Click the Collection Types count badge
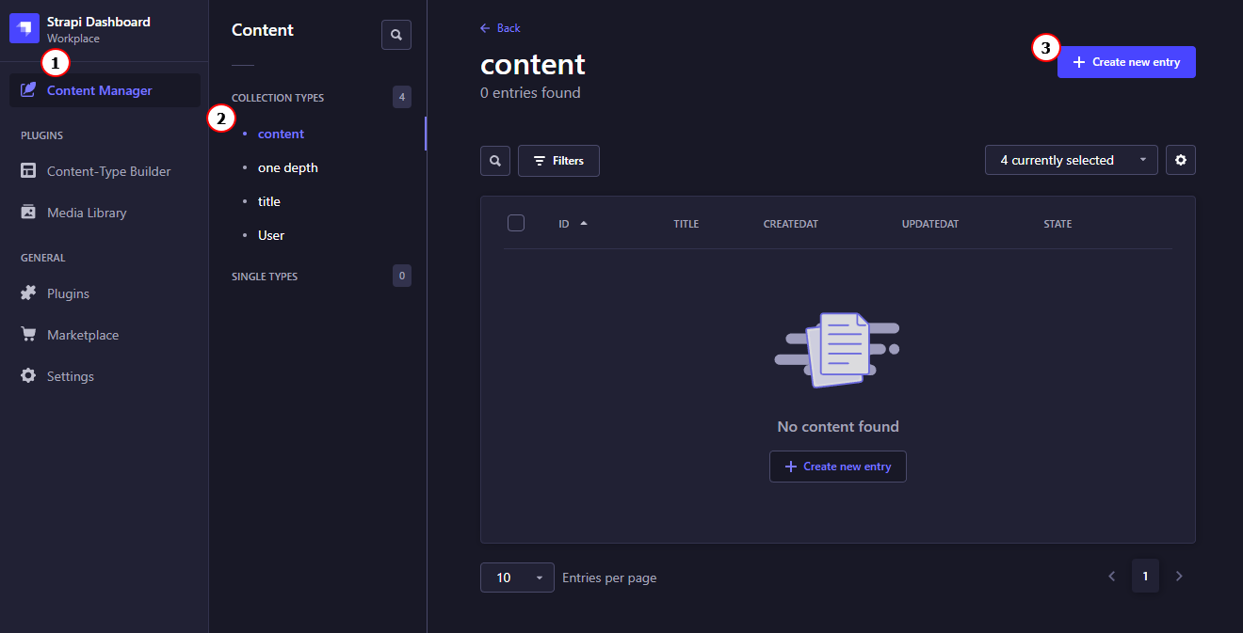1243x633 pixels. coord(402,97)
